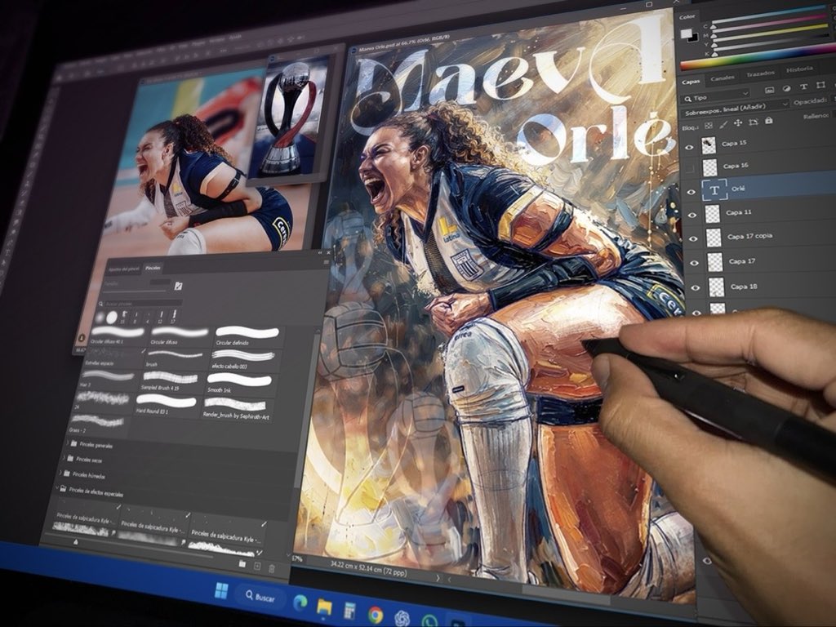The width and height of the screenshot is (836, 627).
Task: Open File Explorer from taskbar
Action: click(x=324, y=607)
